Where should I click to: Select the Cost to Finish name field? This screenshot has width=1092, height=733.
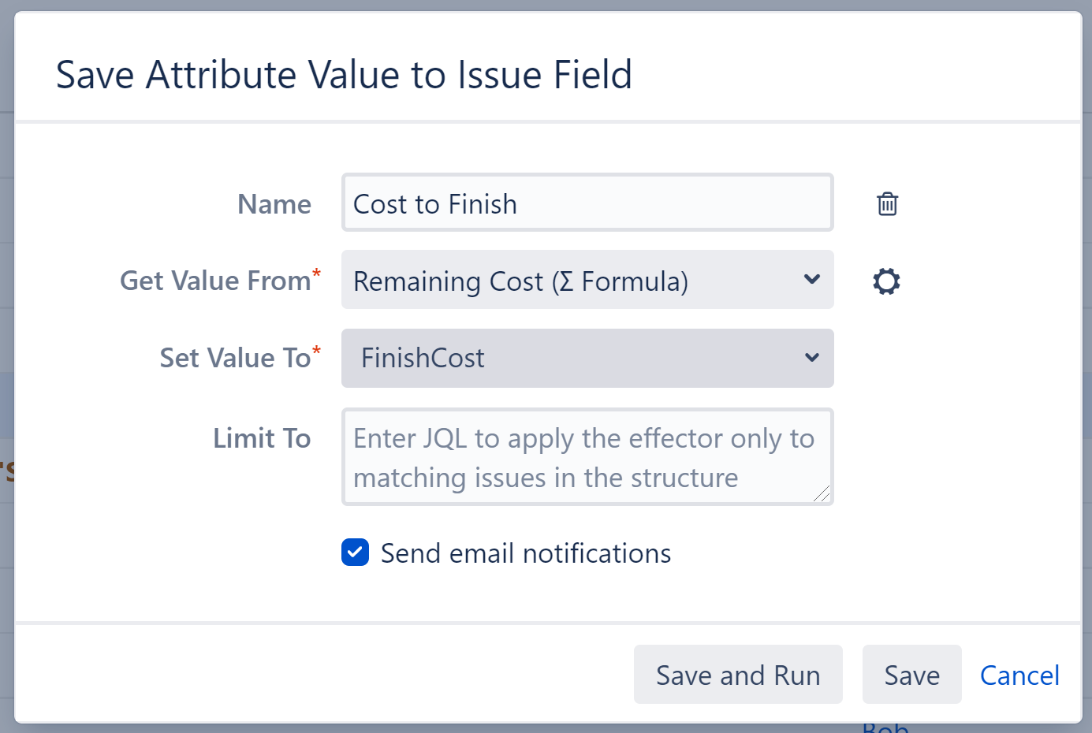tap(587, 203)
